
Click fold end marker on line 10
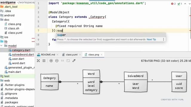[x=47, y=44]
